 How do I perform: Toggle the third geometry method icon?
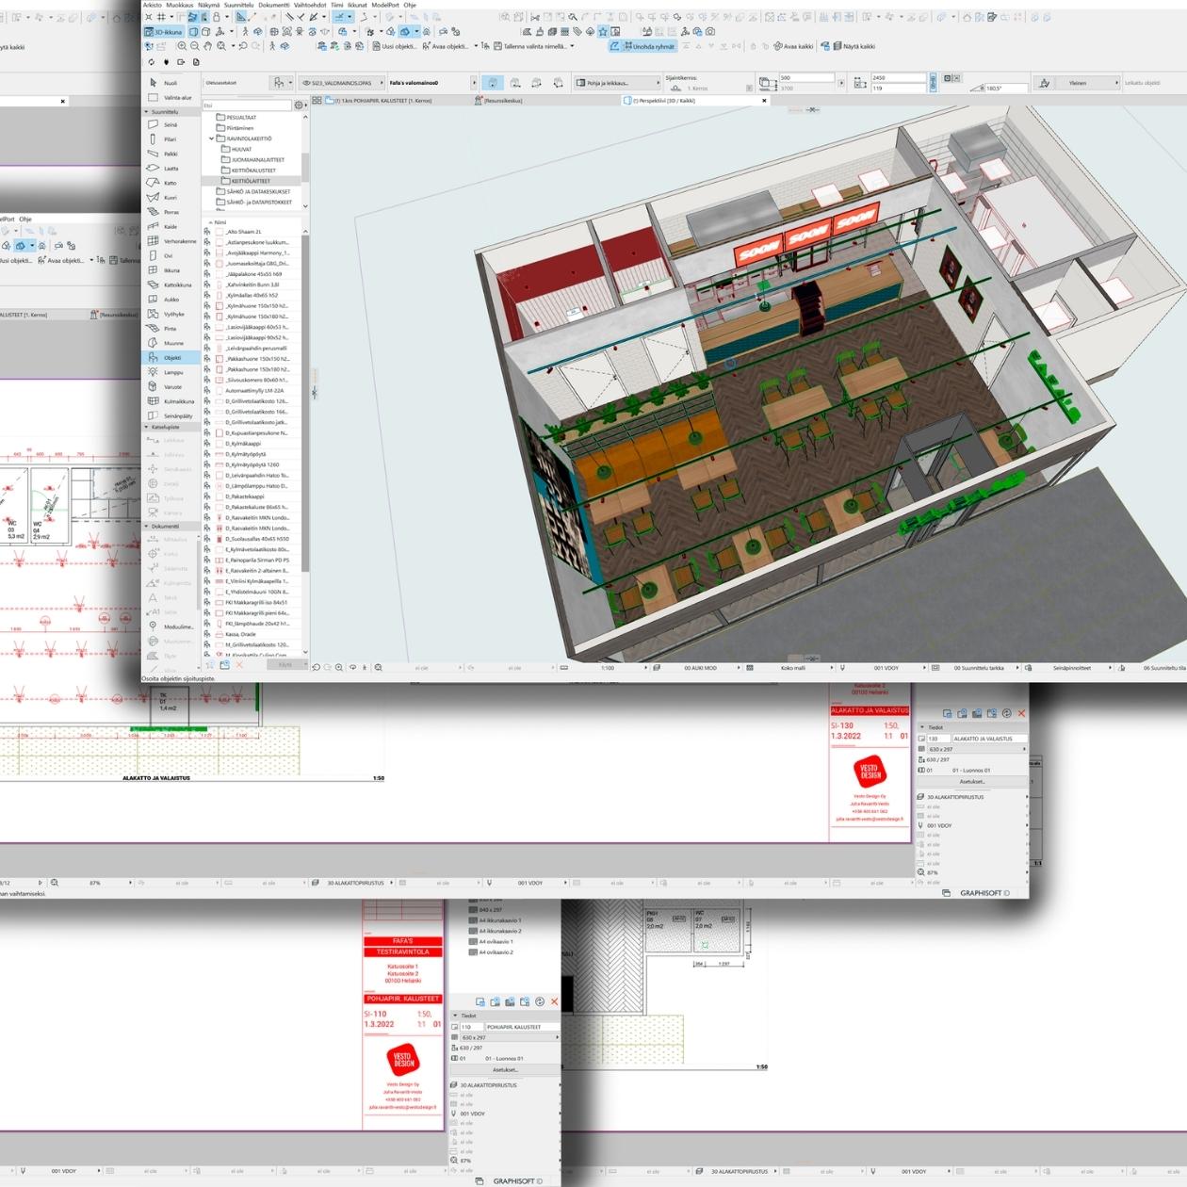537,83
